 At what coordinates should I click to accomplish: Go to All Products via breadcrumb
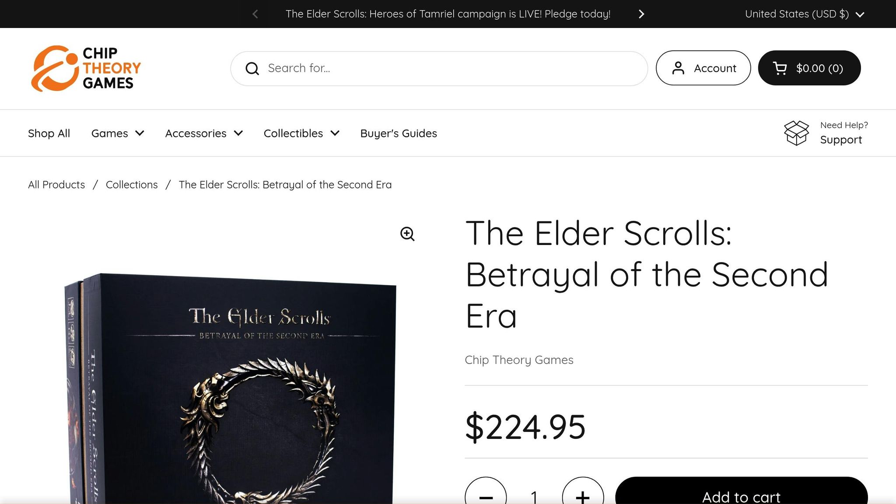[x=56, y=184]
